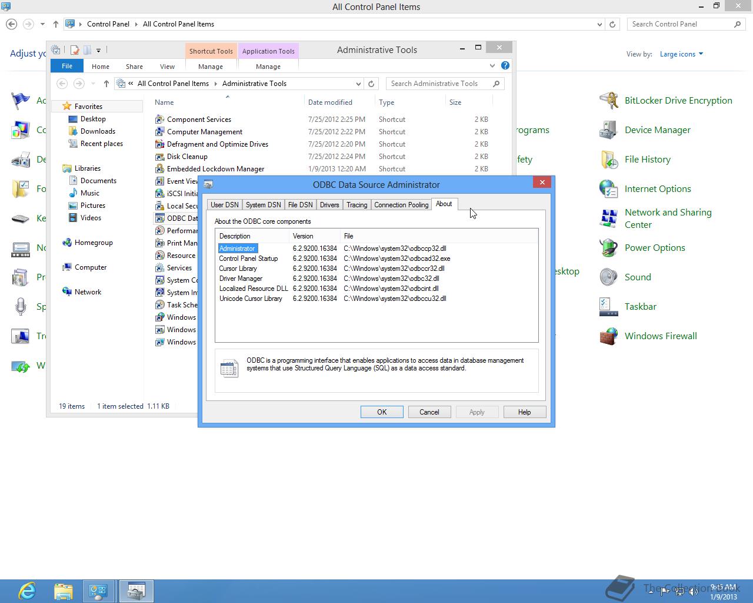Click Embedded Lockdown Manager icon
Viewport: 753px width, 603px height.
pyautogui.click(x=159, y=169)
